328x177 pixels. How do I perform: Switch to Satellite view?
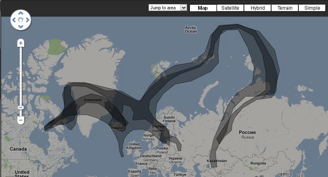click(x=230, y=8)
